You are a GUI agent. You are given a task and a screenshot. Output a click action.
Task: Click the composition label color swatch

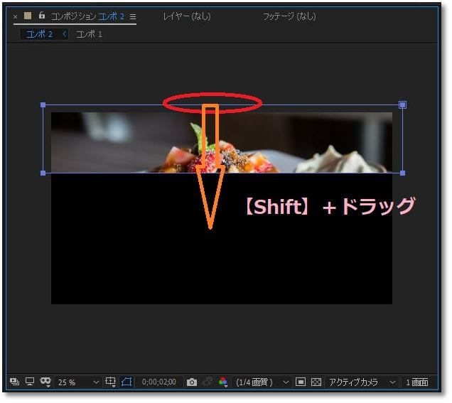28,16
